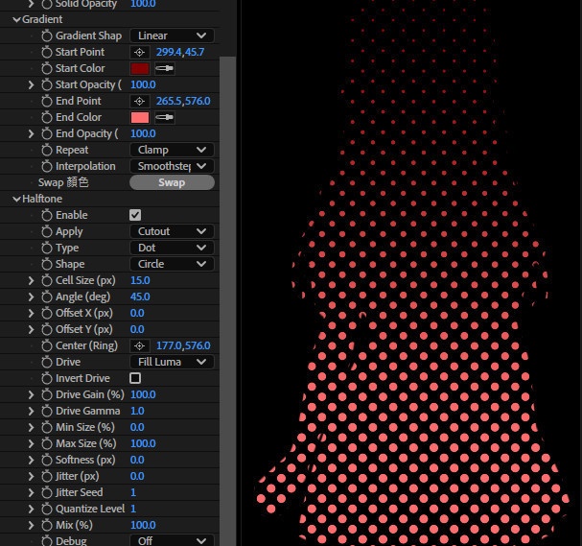582x546 pixels.
Task: Edit Mix (%) value 100.0
Action: pos(143,525)
